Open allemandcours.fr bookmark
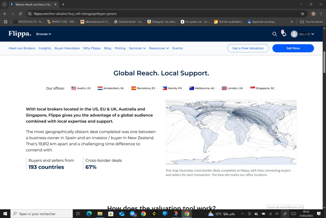 (96, 22)
